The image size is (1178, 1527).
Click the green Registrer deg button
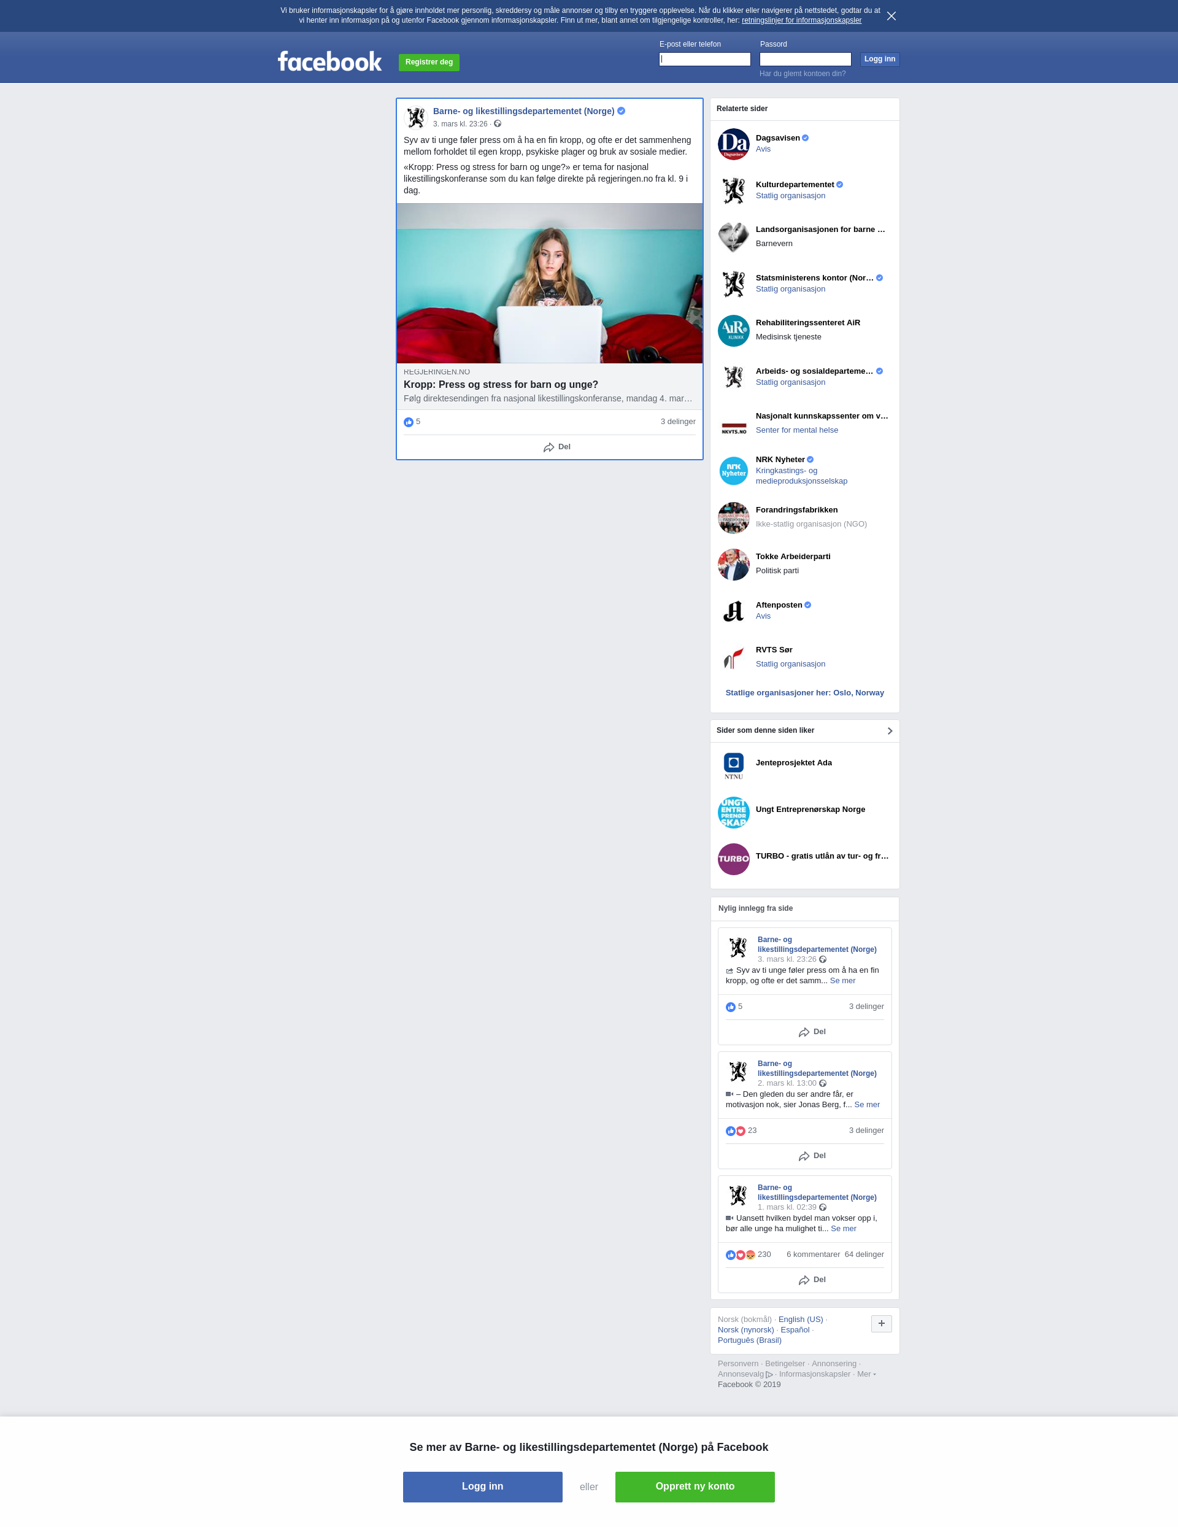click(x=428, y=62)
